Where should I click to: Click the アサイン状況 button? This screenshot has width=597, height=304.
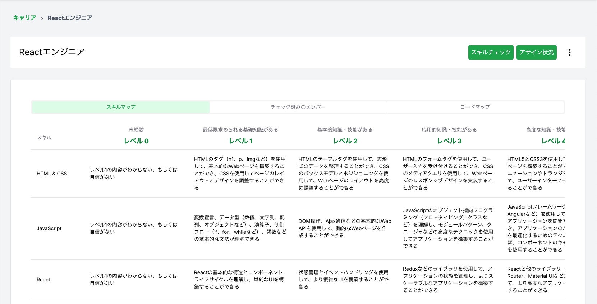[x=536, y=52]
